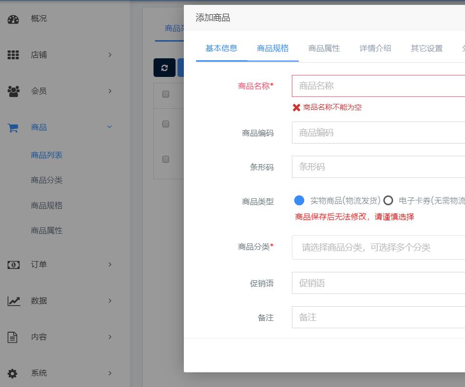The height and width of the screenshot is (387, 465).
Task: Open 数据 sidebar menu item
Action: pos(39,301)
